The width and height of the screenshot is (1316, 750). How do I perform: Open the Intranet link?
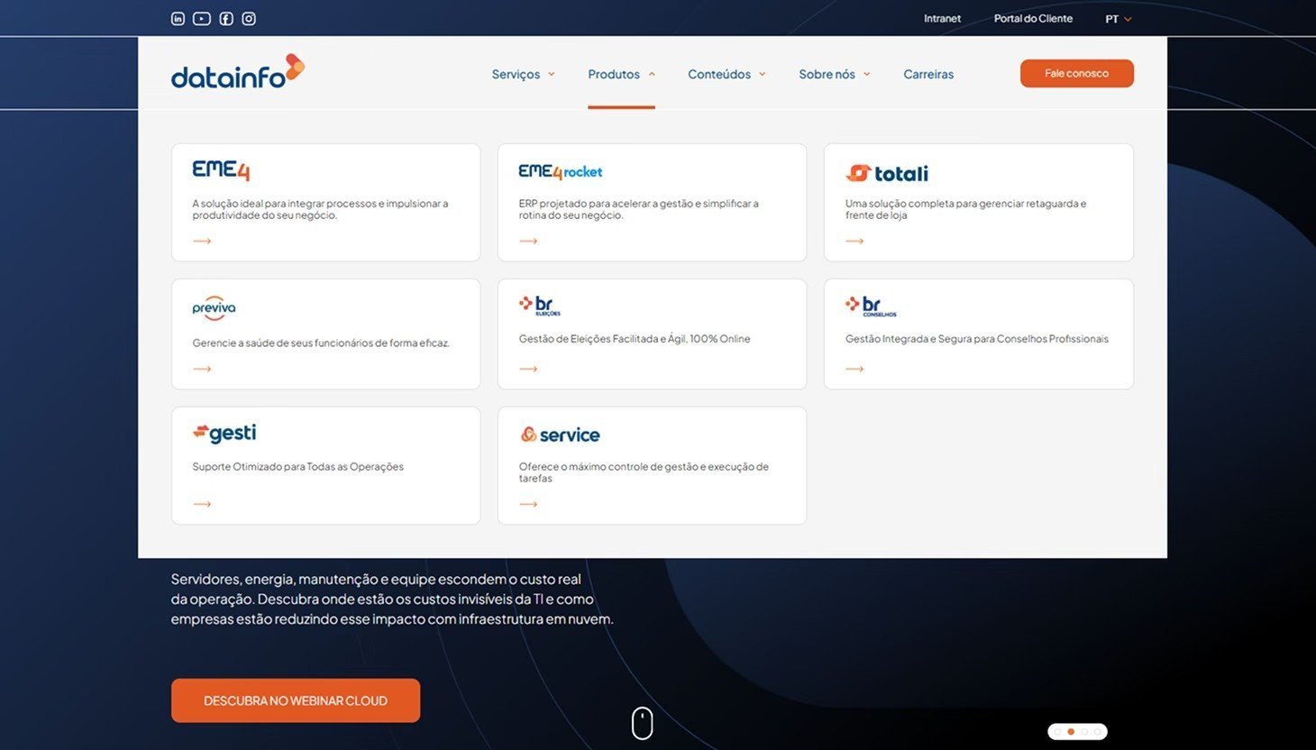tap(942, 18)
